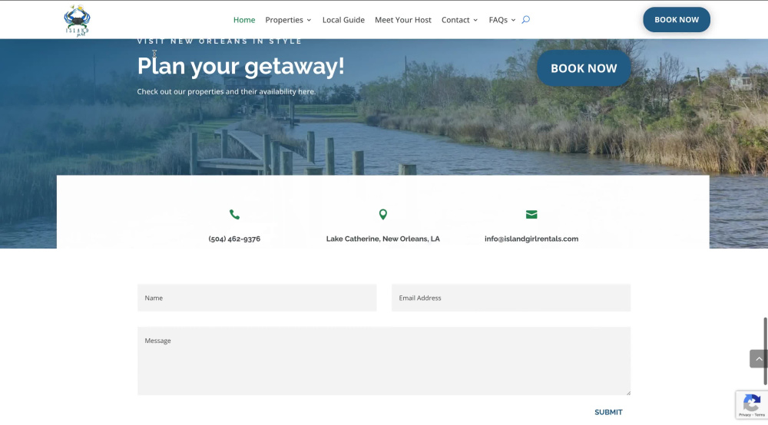Expand the FAQs menu chevron
This screenshot has height=425, width=768.
[513, 20]
